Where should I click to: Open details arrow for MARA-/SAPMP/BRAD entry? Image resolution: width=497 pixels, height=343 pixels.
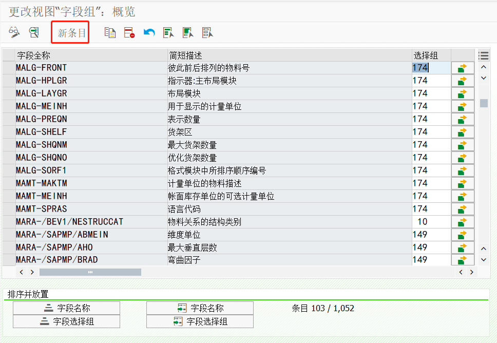(462, 260)
